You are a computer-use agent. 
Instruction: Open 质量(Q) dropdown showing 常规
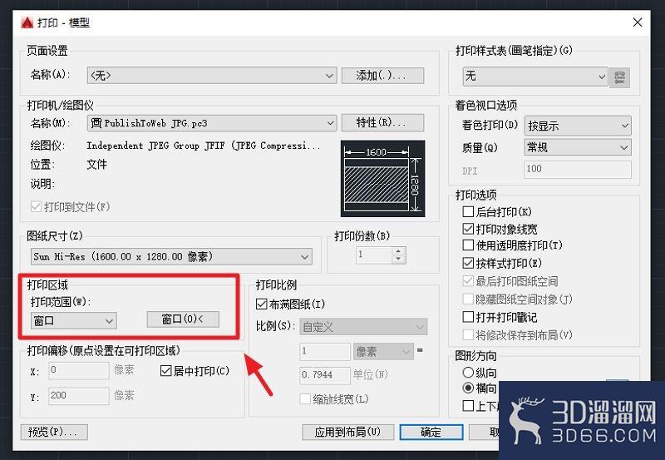578,147
